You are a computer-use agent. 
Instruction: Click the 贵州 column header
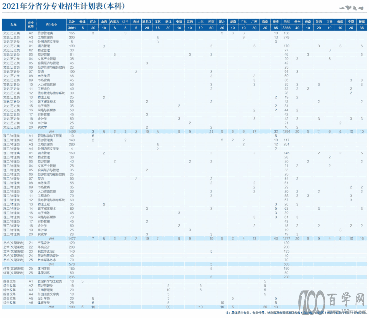297,22
